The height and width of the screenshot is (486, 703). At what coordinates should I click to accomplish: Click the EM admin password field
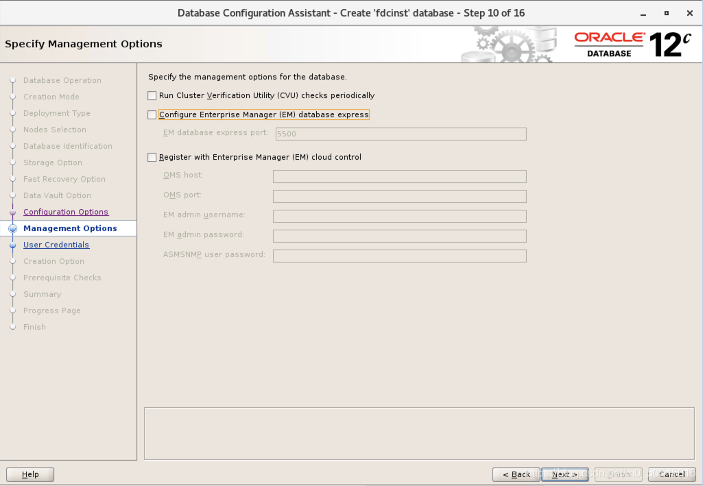399,236
